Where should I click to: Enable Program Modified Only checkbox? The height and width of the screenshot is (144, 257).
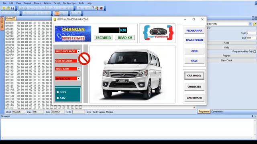point(255,52)
